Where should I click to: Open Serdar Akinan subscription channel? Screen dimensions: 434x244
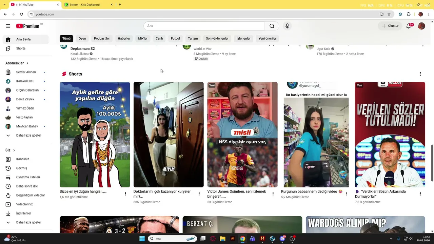pyautogui.click(x=26, y=72)
